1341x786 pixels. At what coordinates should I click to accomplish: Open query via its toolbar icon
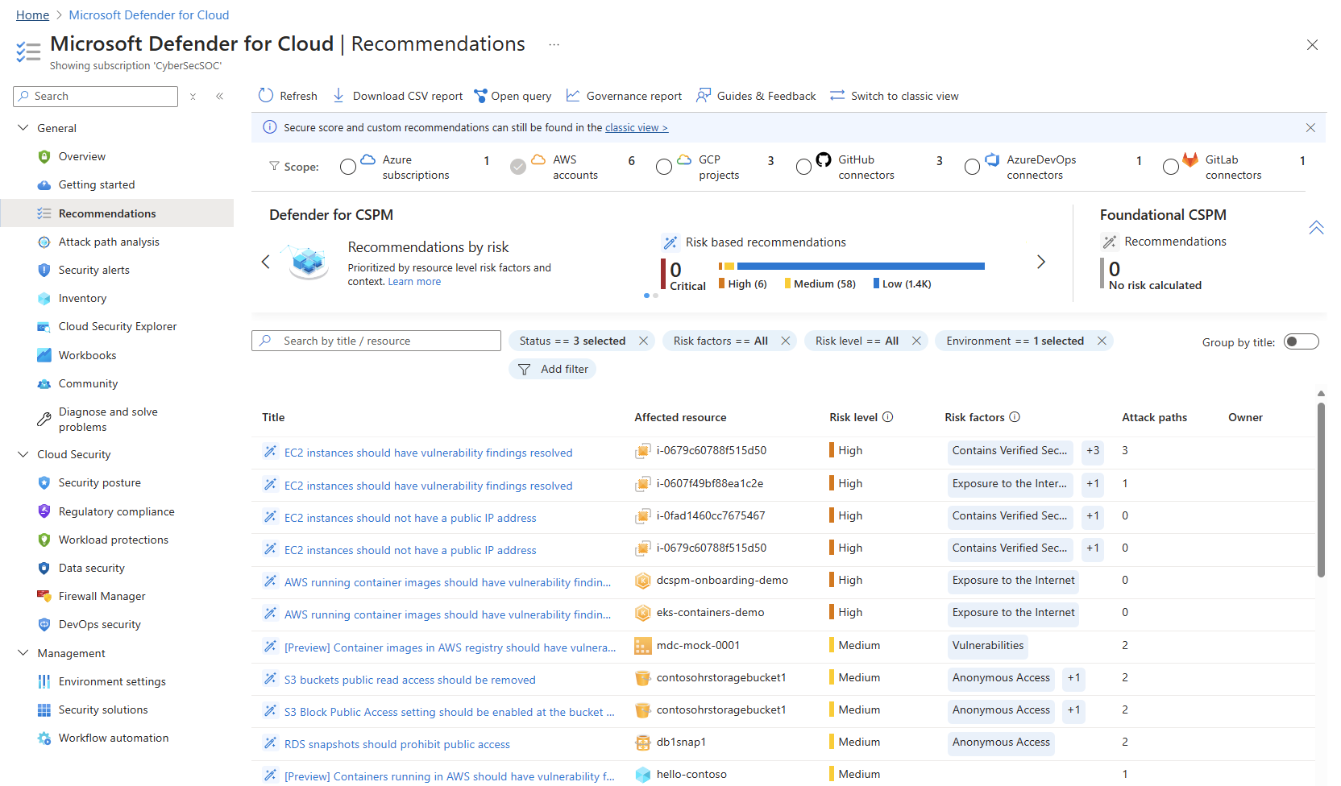tap(480, 96)
